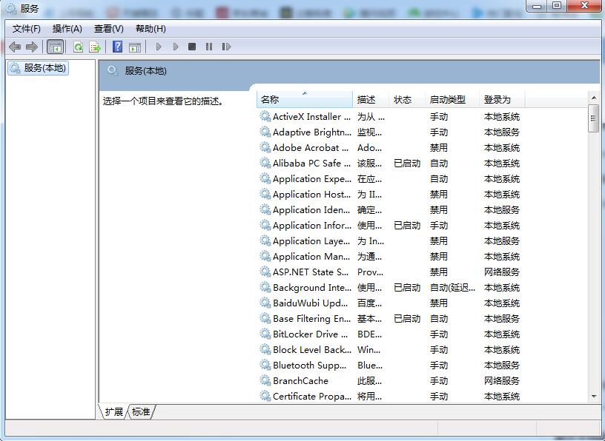Viewport: 605px width, 441px height.
Task: Click the pause service icon
Action: (208, 46)
